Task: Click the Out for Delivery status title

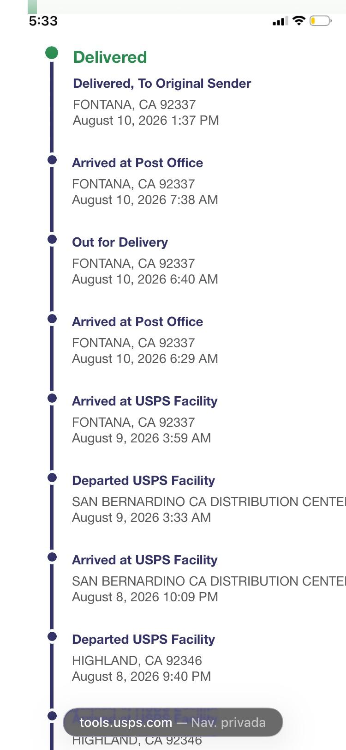Action: (x=120, y=242)
